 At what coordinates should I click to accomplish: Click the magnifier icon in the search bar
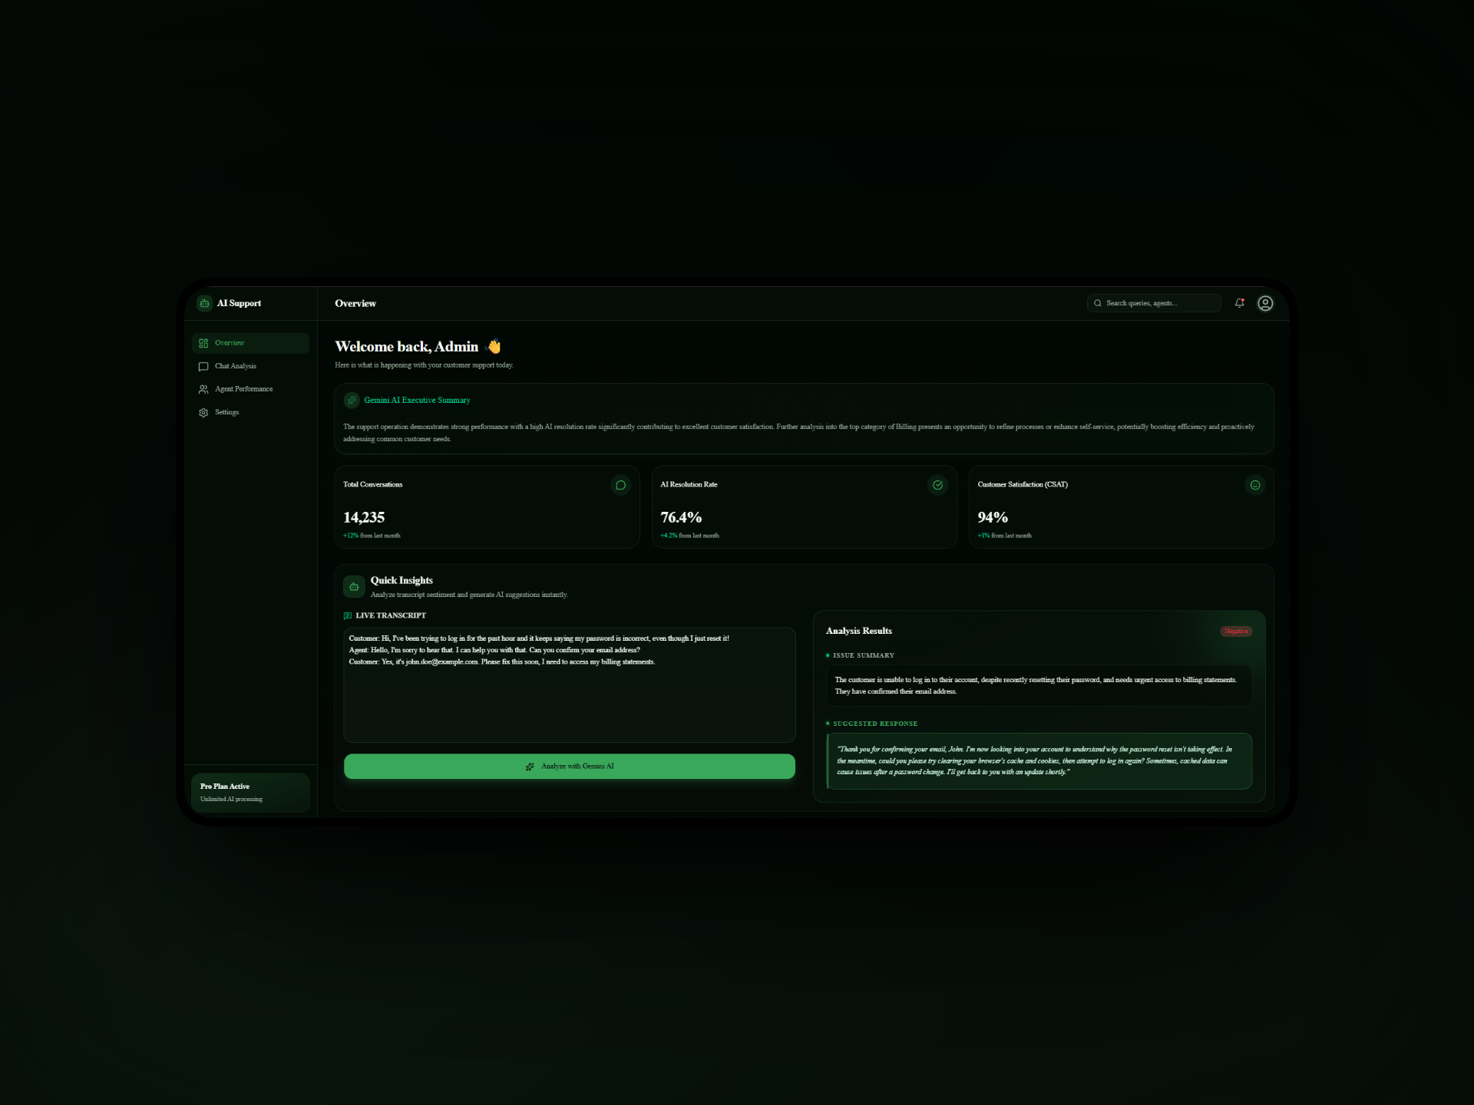[x=1099, y=303]
